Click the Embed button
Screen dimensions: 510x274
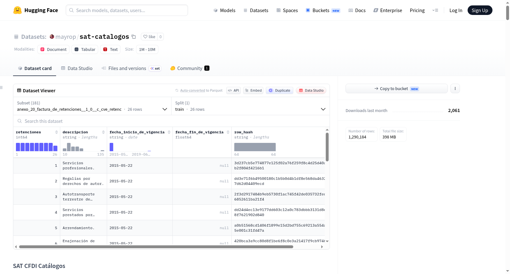[x=253, y=90]
